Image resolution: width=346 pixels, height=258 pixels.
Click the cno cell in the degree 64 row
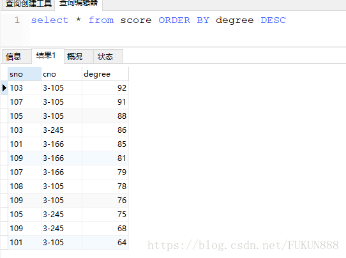point(61,242)
